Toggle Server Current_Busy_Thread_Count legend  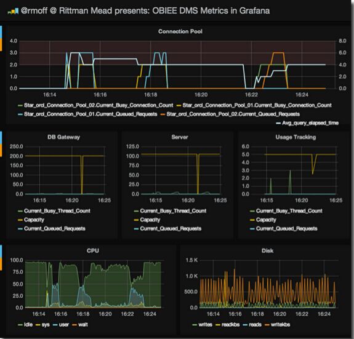170,211
